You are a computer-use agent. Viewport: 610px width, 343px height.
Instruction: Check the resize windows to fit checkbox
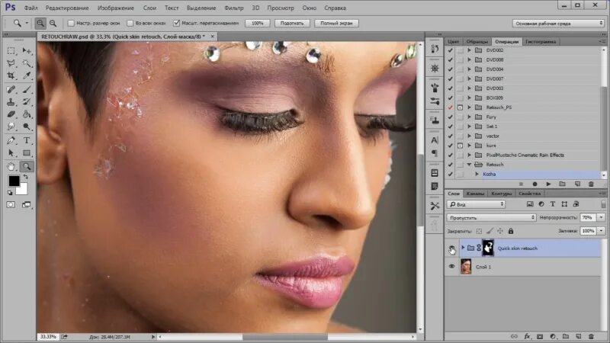[x=71, y=24]
